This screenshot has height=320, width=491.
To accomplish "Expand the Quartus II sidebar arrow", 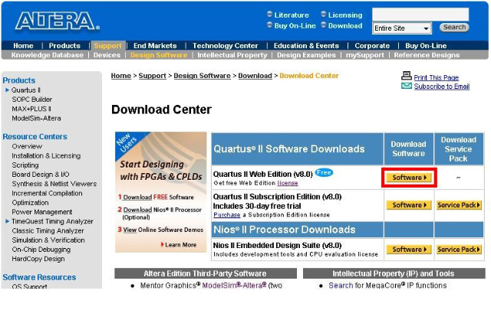I will 7,90.
